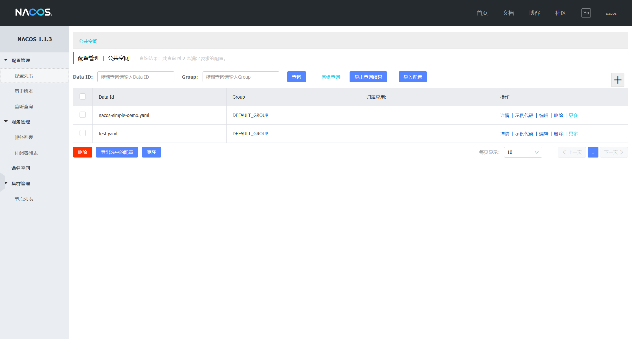The height and width of the screenshot is (339, 632).
Task: Click the next page arrow button
Action: point(613,152)
